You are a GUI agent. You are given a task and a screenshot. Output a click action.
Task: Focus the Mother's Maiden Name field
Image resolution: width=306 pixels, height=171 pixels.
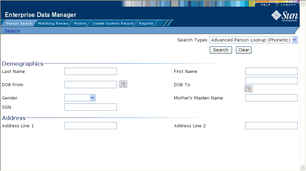click(x=271, y=98)
